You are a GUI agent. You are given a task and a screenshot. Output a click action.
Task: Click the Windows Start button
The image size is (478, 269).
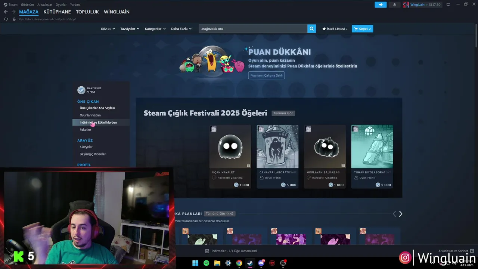tap(195, 263)
